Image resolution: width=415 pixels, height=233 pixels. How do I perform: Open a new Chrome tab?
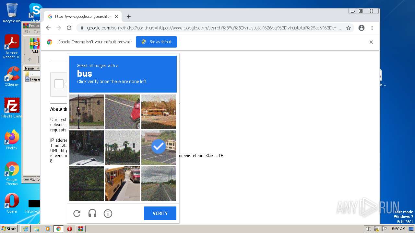coord(129,17)
